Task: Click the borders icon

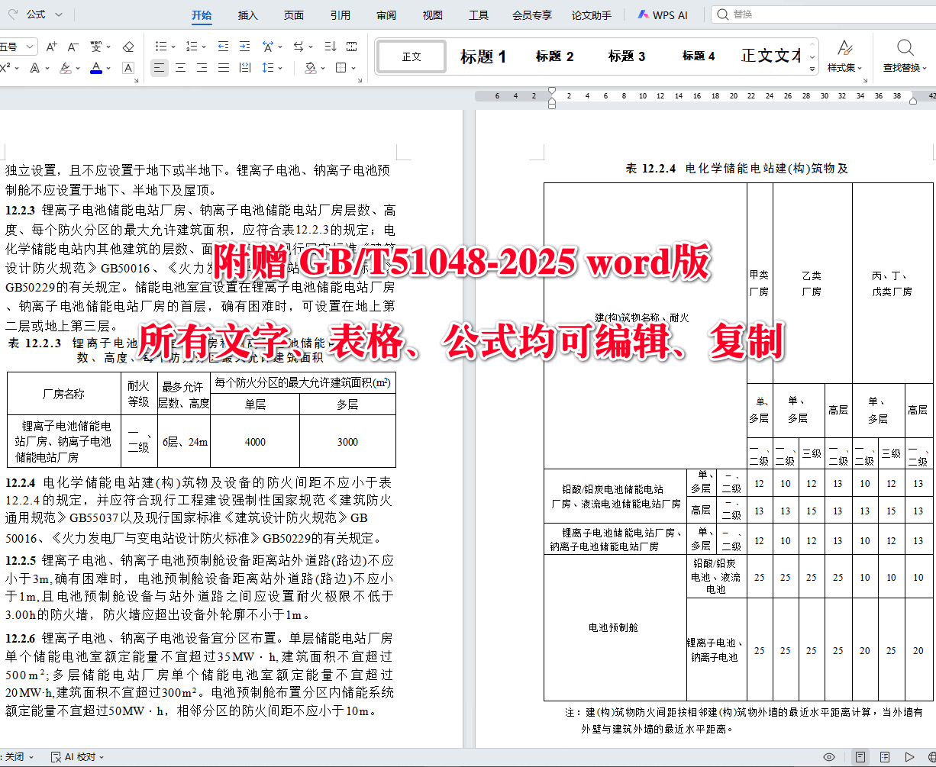Action: (341, 68)
